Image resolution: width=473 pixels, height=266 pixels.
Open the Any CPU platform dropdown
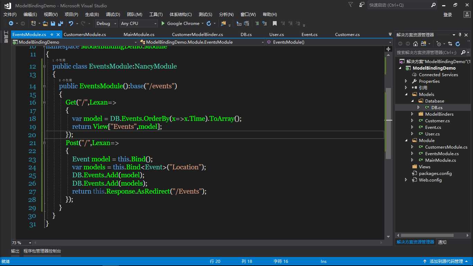[x=138, y=24]
